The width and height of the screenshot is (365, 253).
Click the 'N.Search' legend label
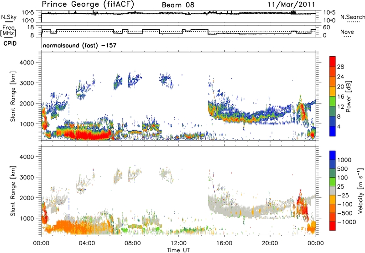(x=352, y=17)
